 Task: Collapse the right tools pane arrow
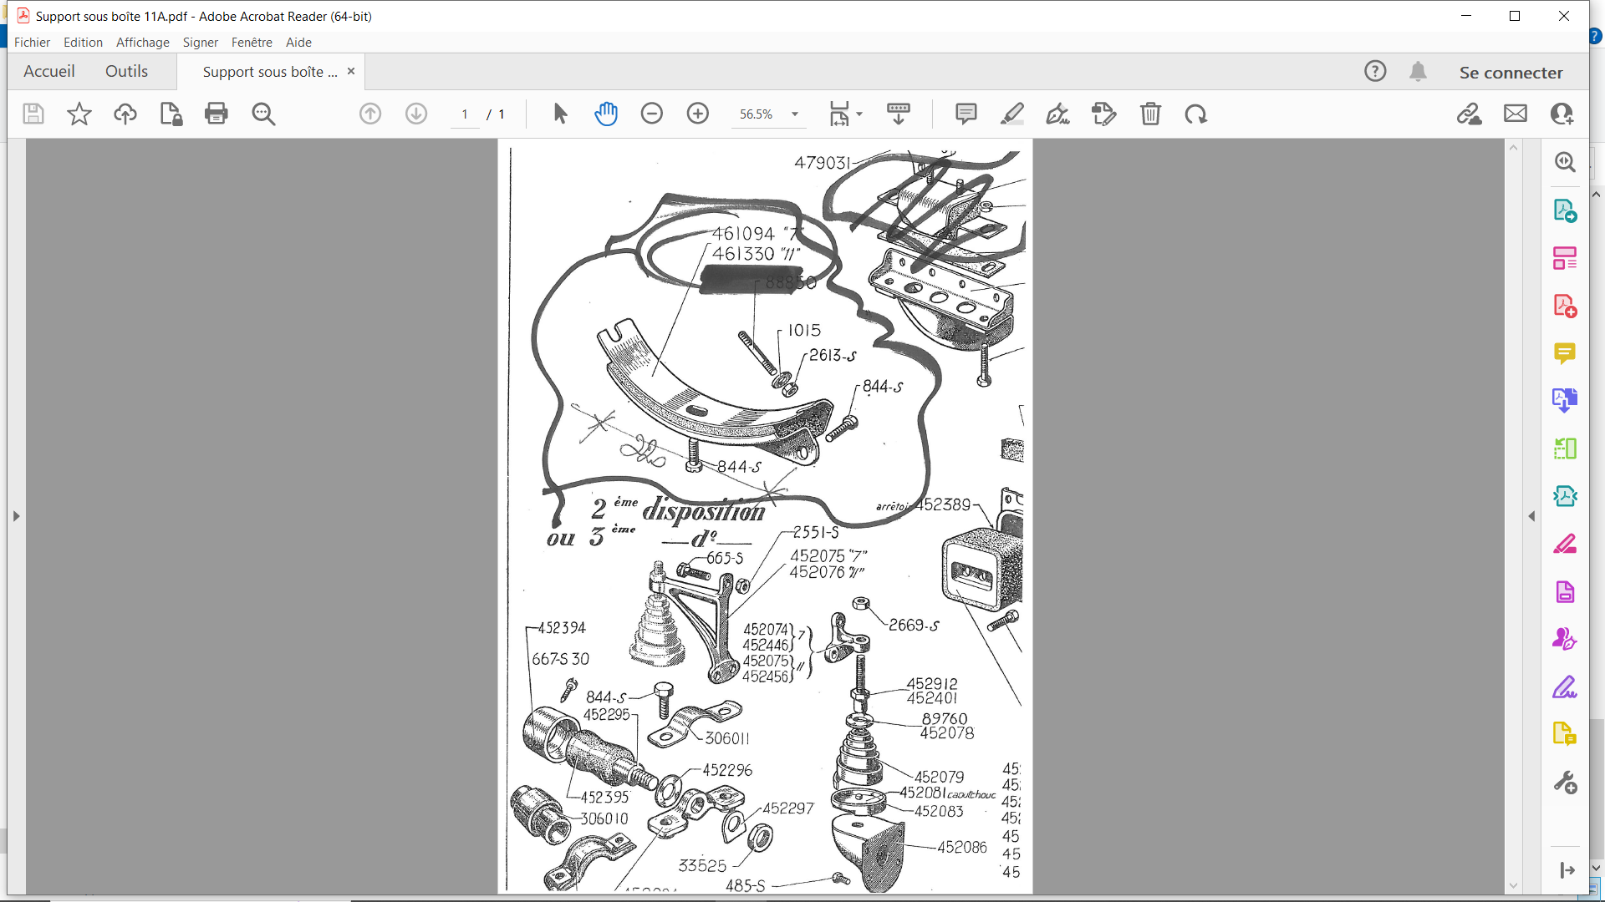click(1531, 516)
